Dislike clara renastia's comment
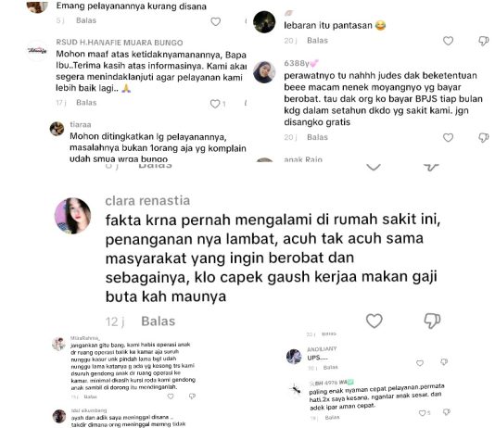Image resolution: width=495 pixels, height=428 pixels. (x=432, y=321)
